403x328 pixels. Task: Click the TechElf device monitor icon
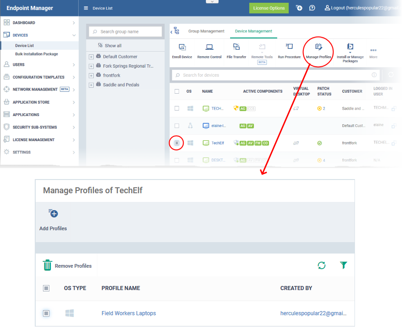coord(206,143)
